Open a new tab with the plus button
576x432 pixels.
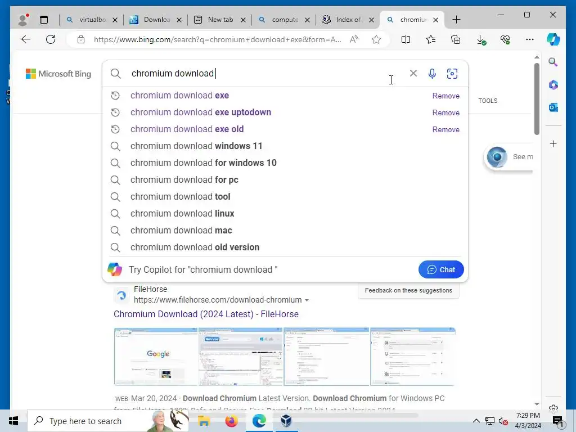pyautogui.click(x=456, y=20)
